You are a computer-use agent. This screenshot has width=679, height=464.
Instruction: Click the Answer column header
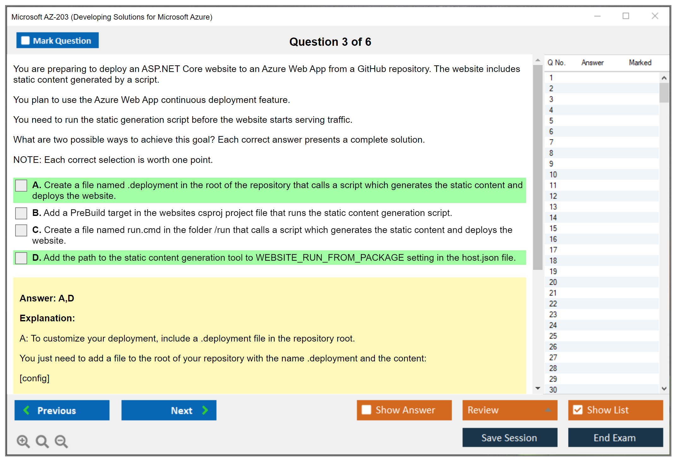[592, 62]
